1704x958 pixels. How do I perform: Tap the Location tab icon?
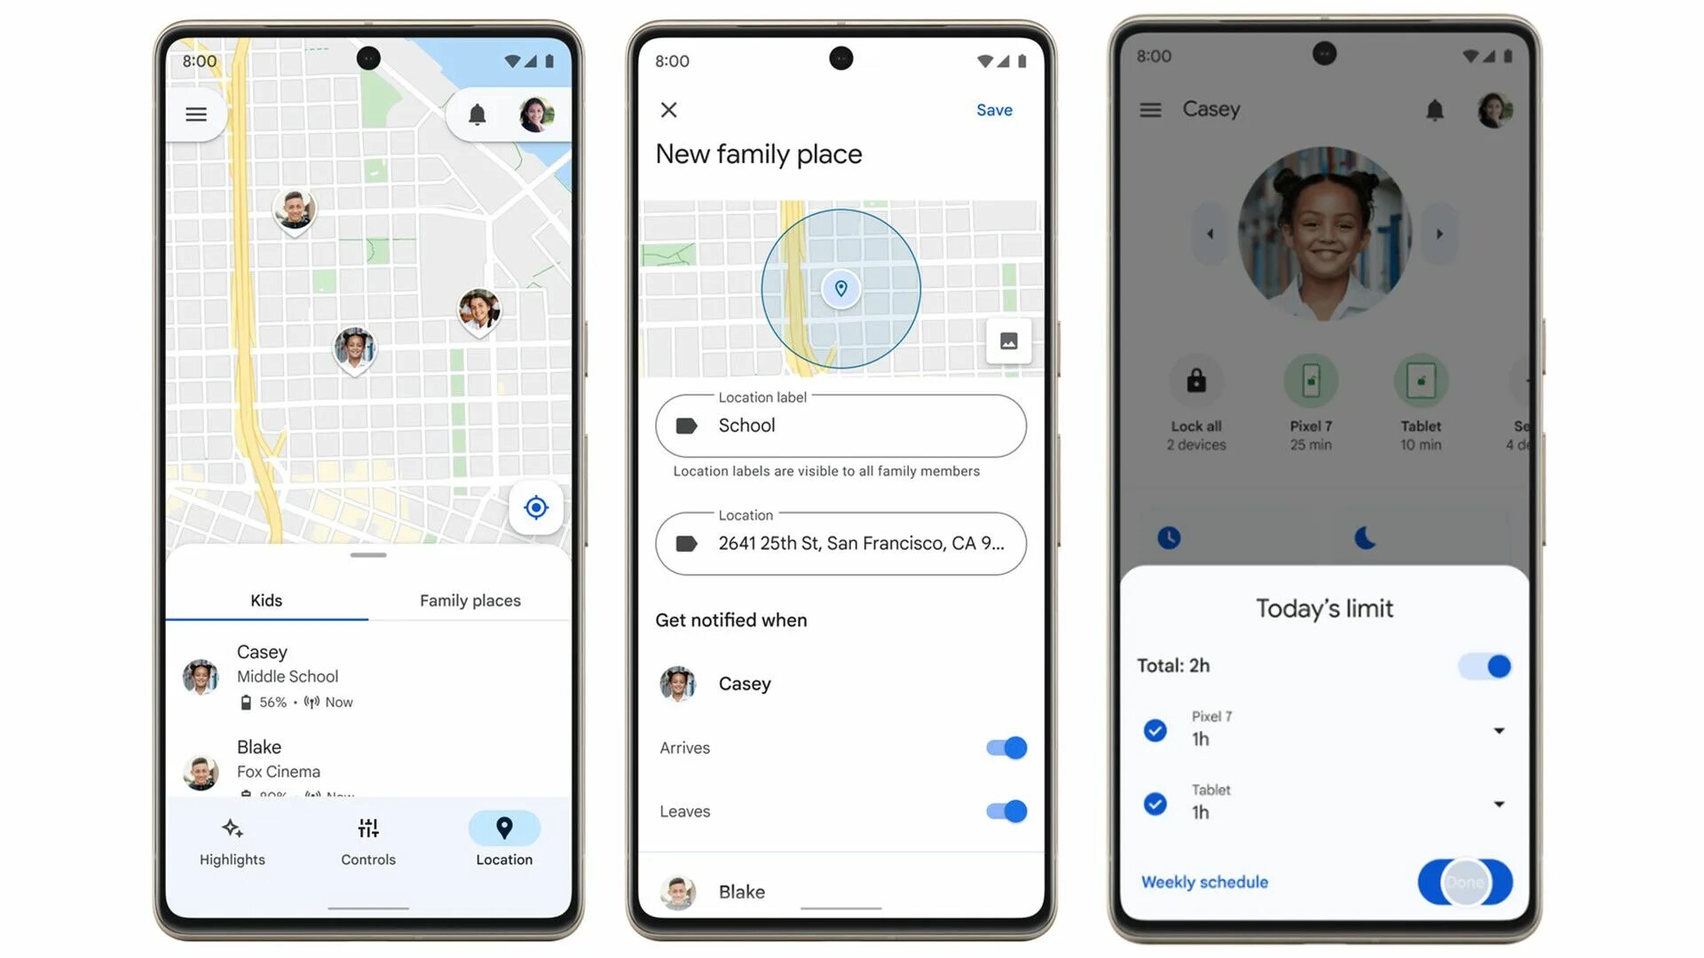click(x=503, y=827)
